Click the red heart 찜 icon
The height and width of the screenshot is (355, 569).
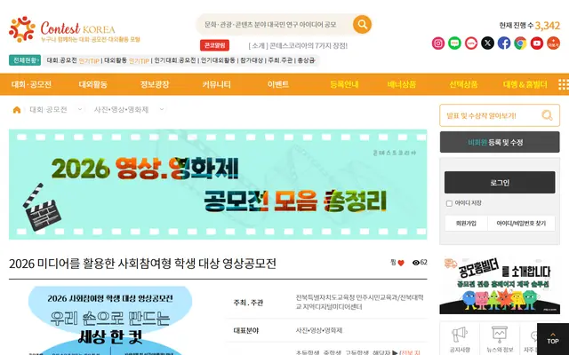(401, 263)
